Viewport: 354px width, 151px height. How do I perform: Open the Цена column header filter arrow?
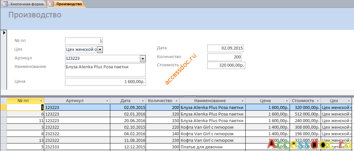[x=287, y=101]
